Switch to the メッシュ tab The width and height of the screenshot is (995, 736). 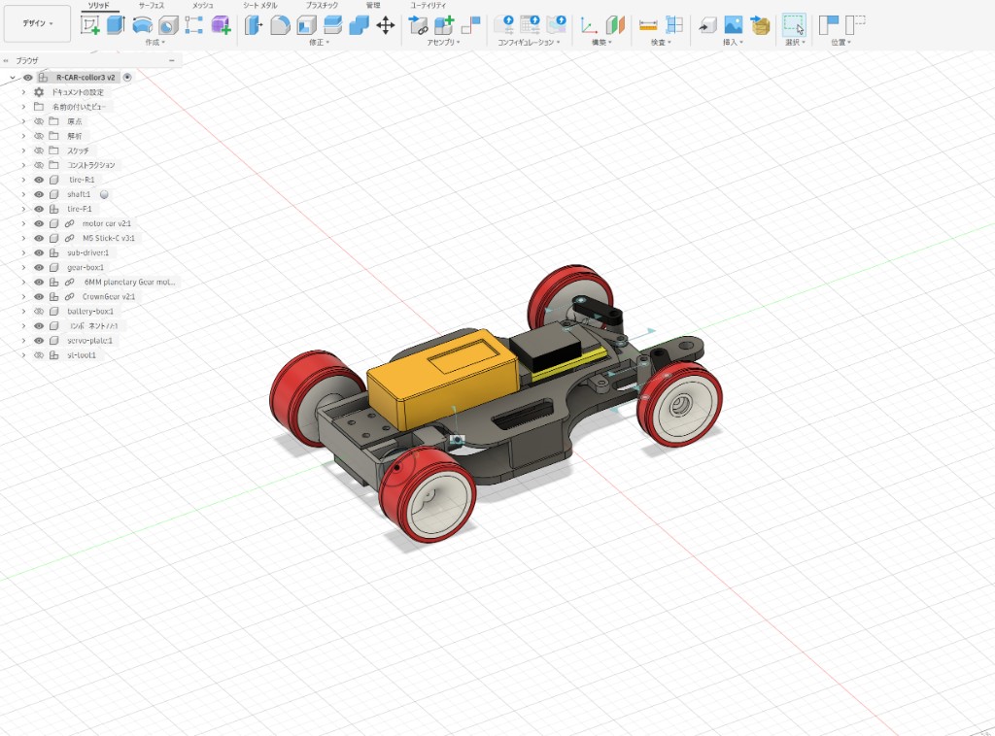[x=203, y=5]
